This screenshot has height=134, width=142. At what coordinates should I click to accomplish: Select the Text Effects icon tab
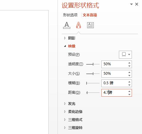tap(79, 25)
